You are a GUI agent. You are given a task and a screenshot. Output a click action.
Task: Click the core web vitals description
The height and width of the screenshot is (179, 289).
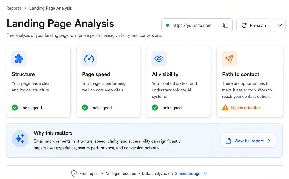click(x=103, y=86)
